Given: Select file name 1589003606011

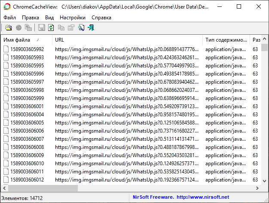Looking at the screenshot, I should click(27, 172).
